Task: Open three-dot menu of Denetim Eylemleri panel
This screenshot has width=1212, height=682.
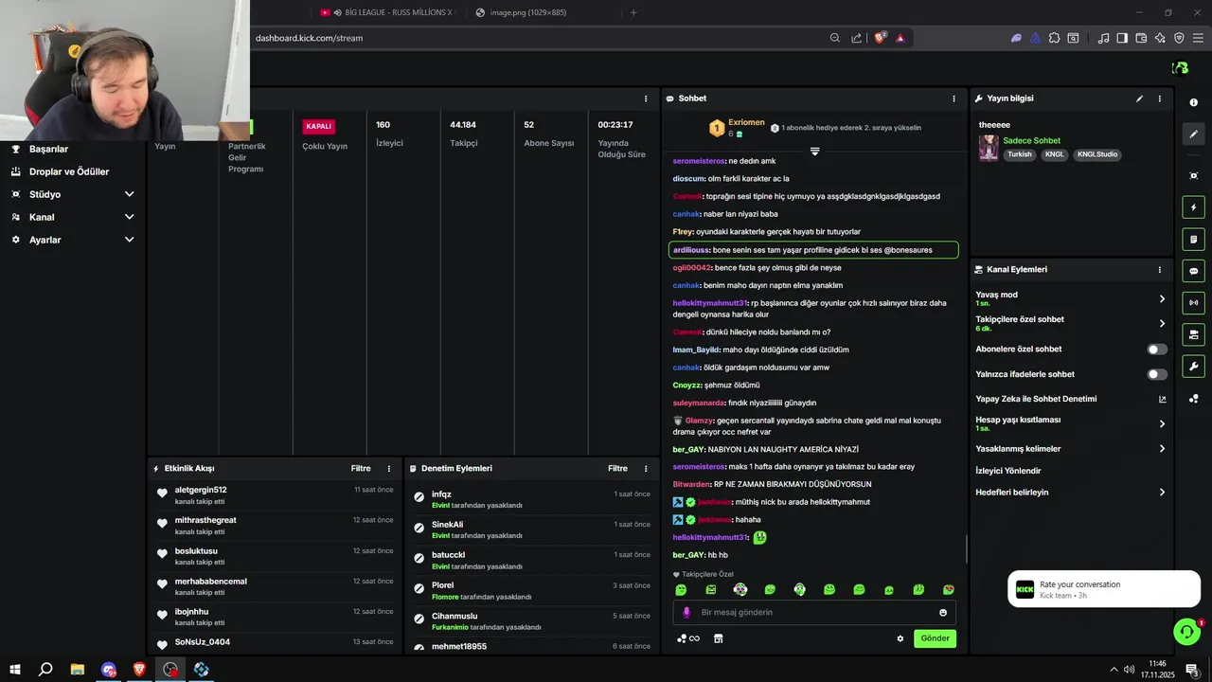Action: point(646,469)
